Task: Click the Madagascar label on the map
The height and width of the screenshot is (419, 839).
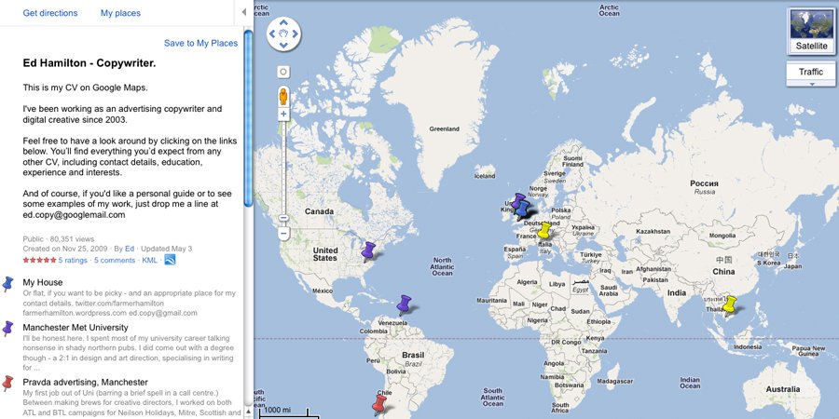Action: (615, 381)
